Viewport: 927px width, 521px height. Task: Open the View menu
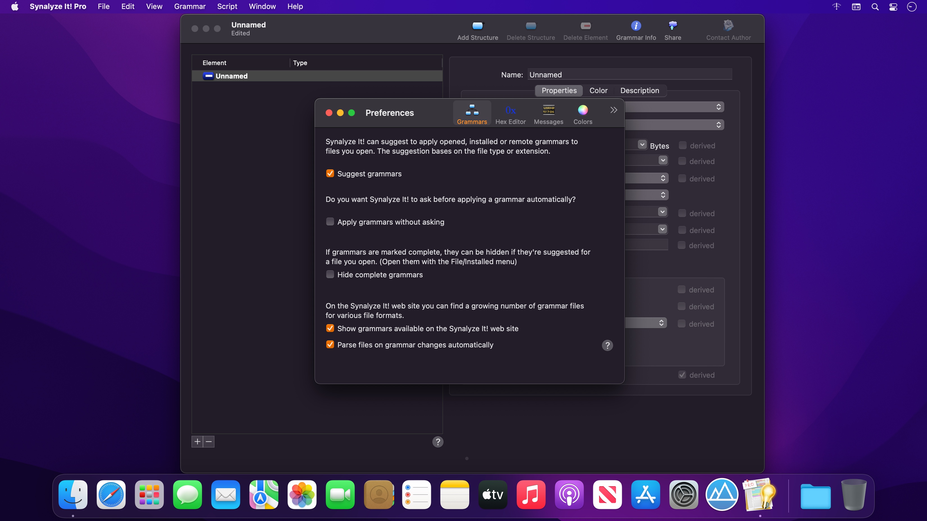tap(154, 6)
